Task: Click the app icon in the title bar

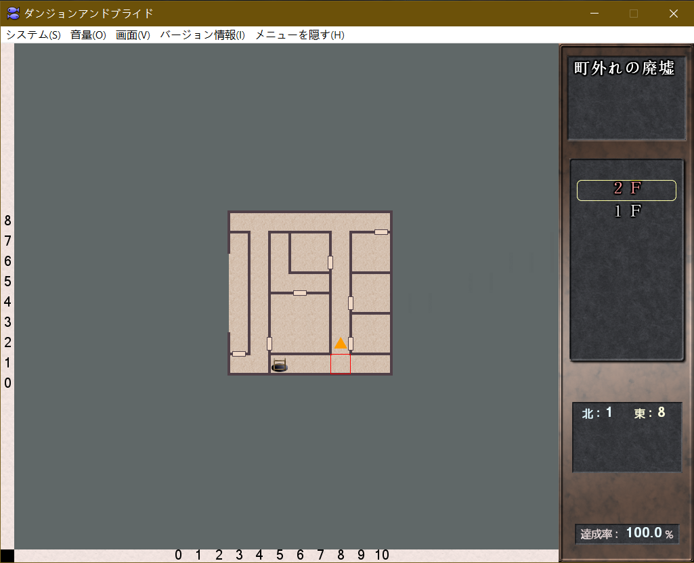Action: point(13,14)
